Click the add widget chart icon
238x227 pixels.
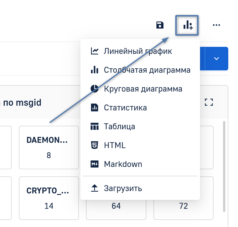(x=187, y=25)
